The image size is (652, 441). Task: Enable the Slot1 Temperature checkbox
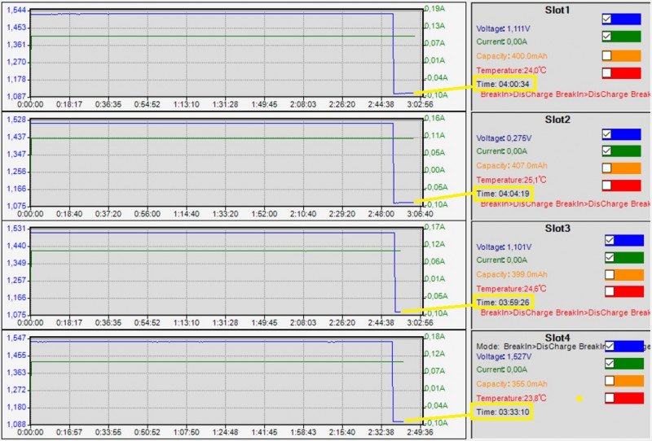(607, 73)
